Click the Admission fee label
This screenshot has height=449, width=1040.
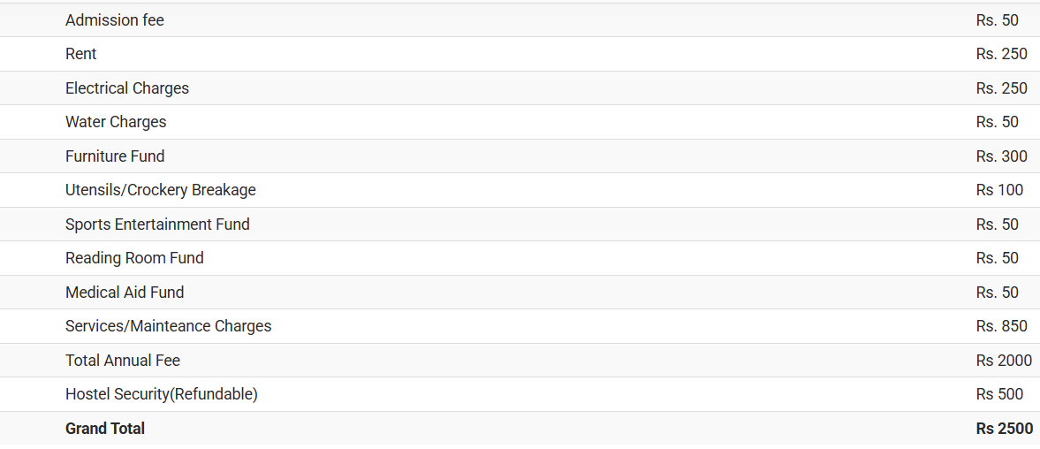[115, 20]
